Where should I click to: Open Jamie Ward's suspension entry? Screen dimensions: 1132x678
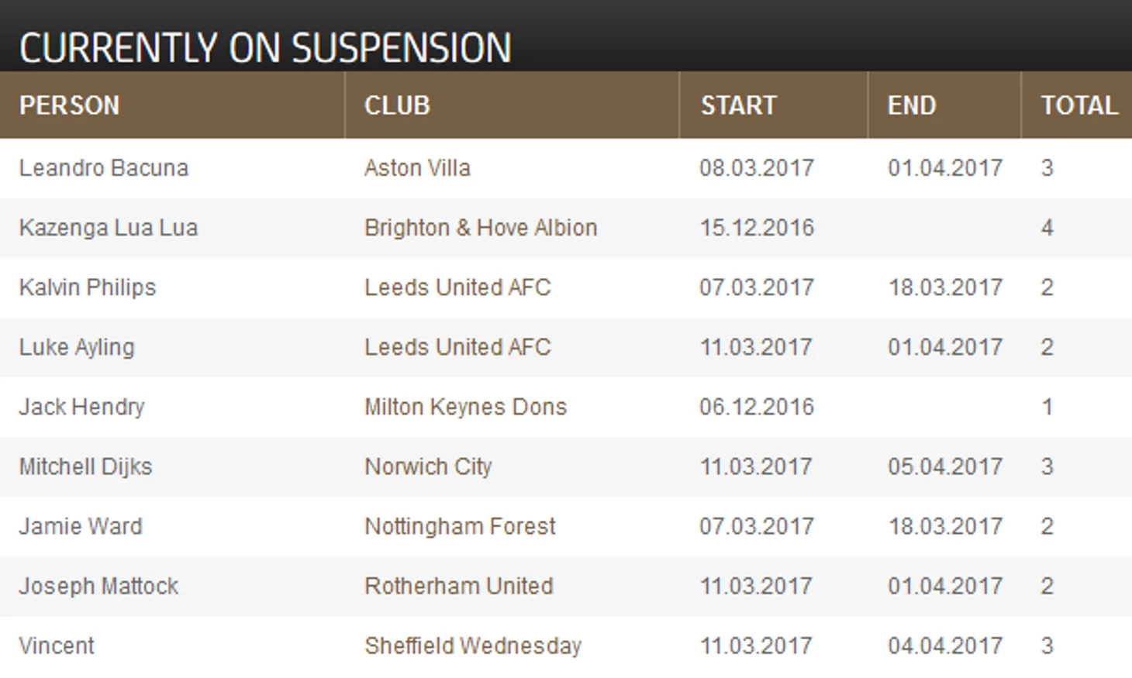81,526
